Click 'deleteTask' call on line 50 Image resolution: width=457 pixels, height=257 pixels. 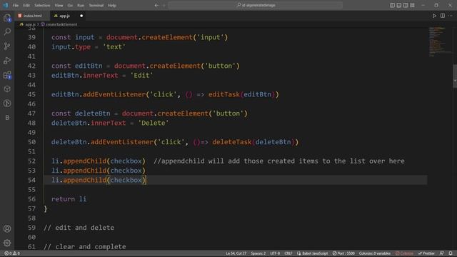pos(231,142)
